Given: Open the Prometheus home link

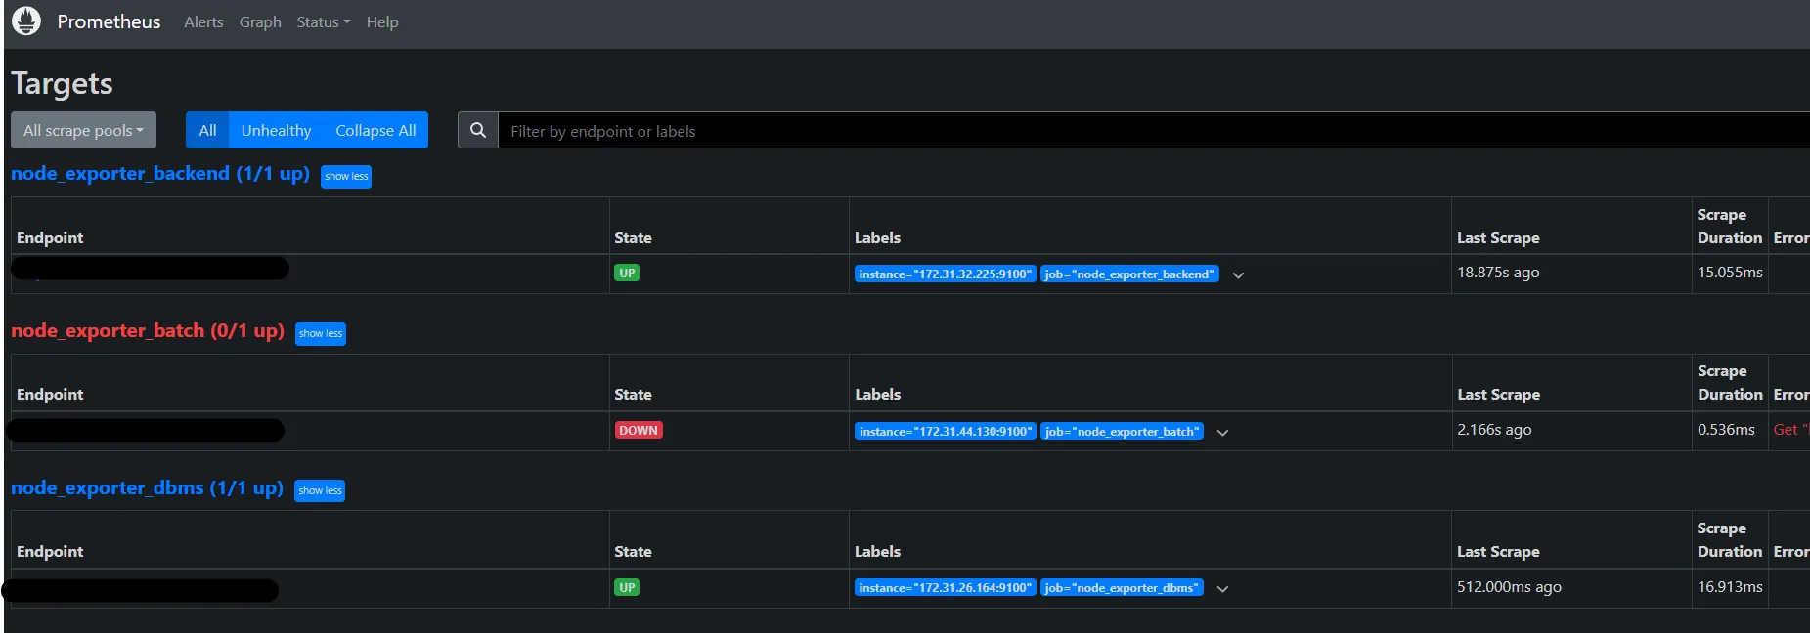Looking at the screenshot, I should 109,21.
